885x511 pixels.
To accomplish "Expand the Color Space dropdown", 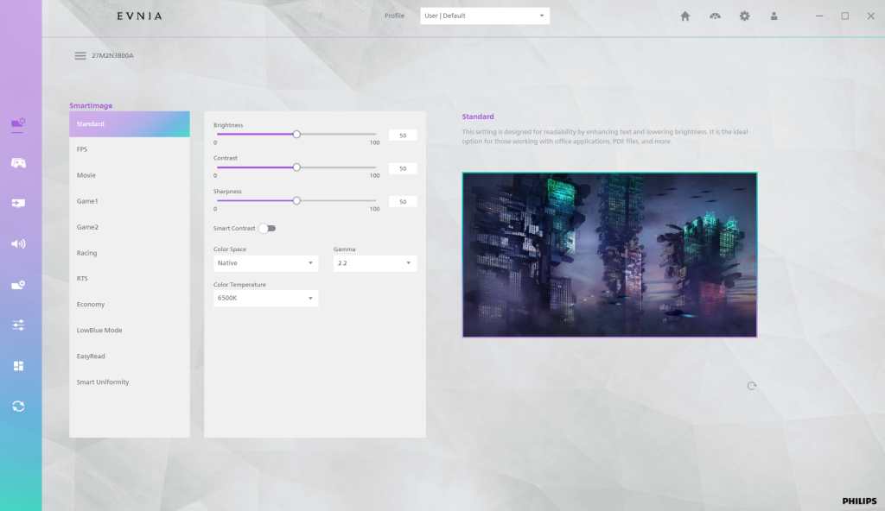I will click(x=266, y=263).
